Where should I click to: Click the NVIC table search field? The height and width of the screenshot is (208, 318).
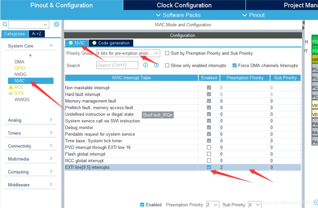pyautogui.click(x=117, y=65)
